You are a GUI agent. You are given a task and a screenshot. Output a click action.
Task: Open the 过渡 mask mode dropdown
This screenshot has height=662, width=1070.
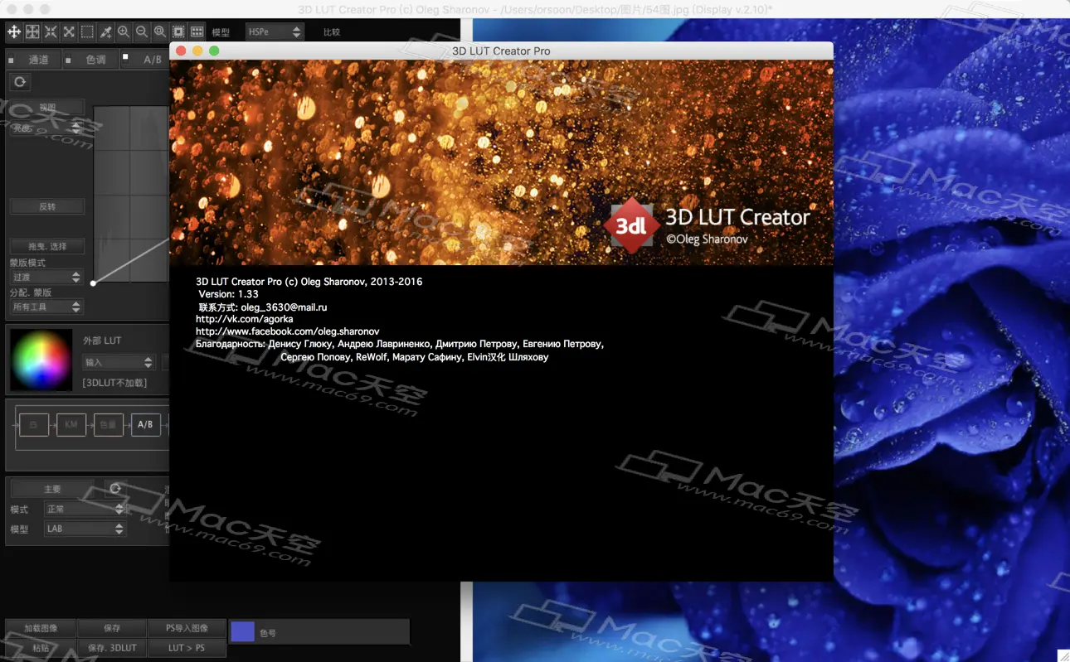coord(46,277)
